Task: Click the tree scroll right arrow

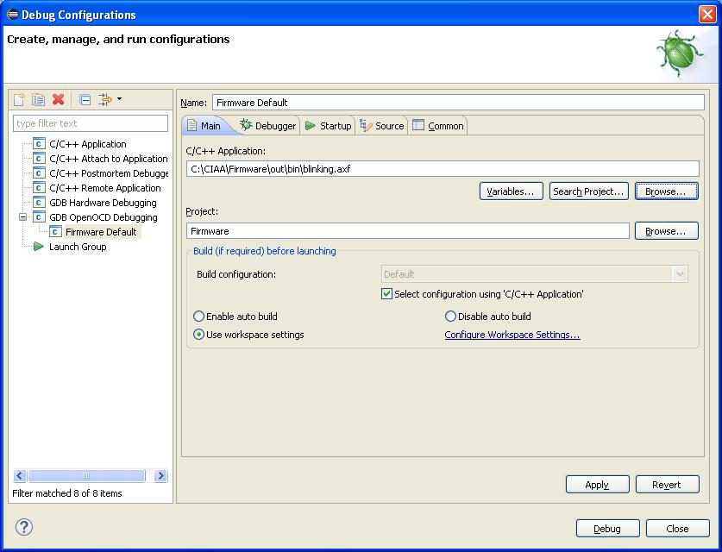Action: (160, 475)
